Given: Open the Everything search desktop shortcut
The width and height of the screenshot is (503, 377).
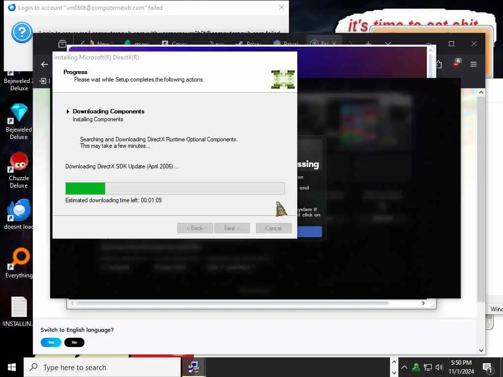Looking at the screenshot, I should coord(19,263).
